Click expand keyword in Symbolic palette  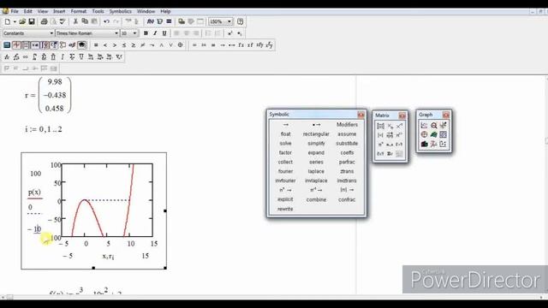(x=316, y=152)
